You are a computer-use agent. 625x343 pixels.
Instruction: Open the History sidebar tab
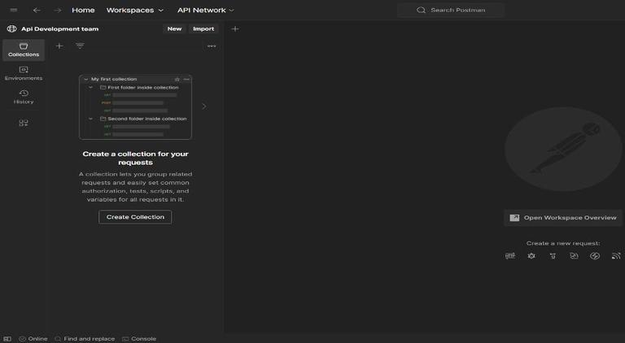pos(24,97)
